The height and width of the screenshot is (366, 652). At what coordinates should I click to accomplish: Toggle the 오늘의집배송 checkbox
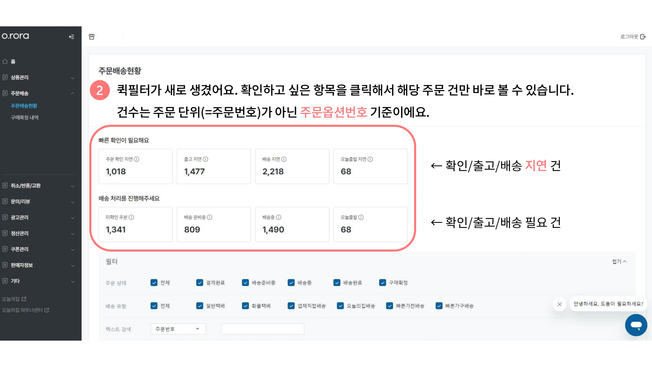click(340, 305)
